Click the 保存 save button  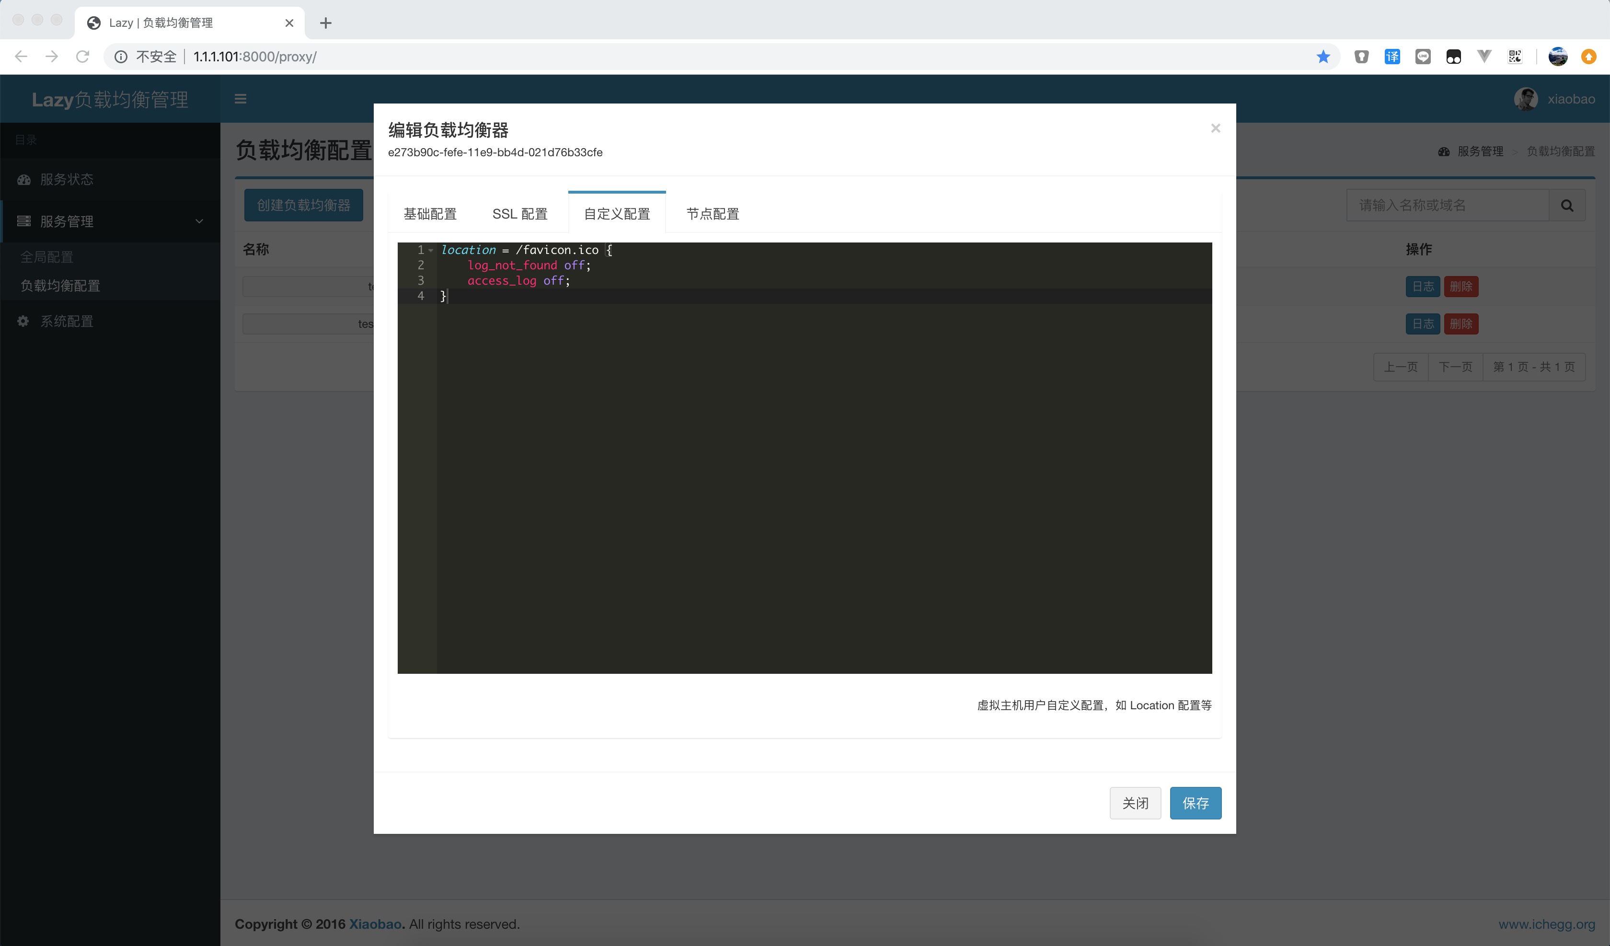click(x=1195, y=803)
